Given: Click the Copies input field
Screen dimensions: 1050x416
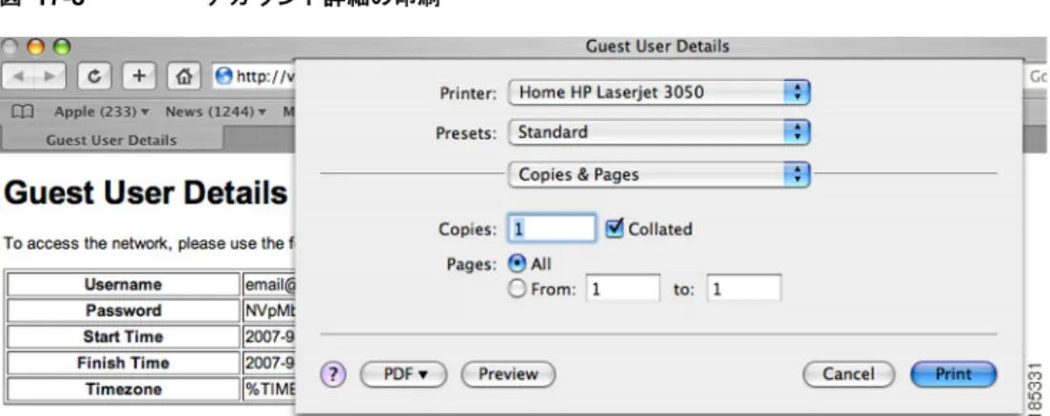Looking at the screenshot, I should [552, 229].
